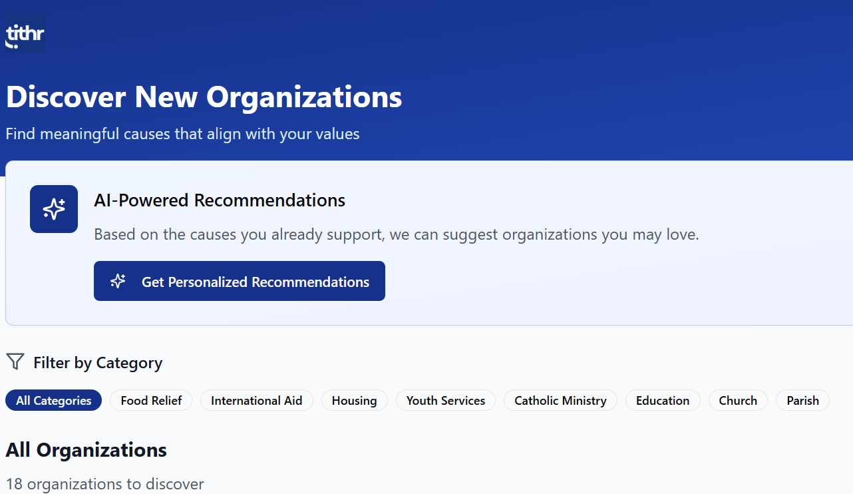Show only Housing organizations
853x494 pixels.
pyautogui.click(x=354, y=400)
